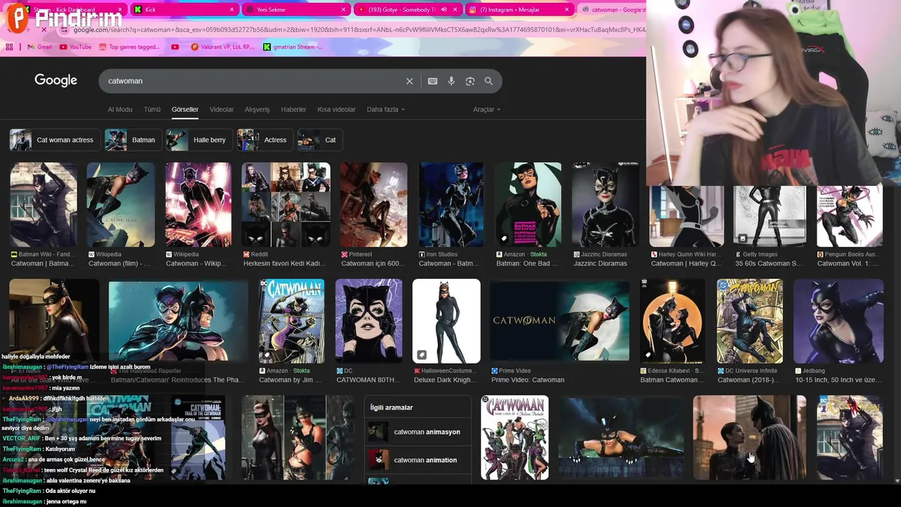The image size is (901, 507).
Task: Open Top games tagged bookmark
Action: [130, 47]
